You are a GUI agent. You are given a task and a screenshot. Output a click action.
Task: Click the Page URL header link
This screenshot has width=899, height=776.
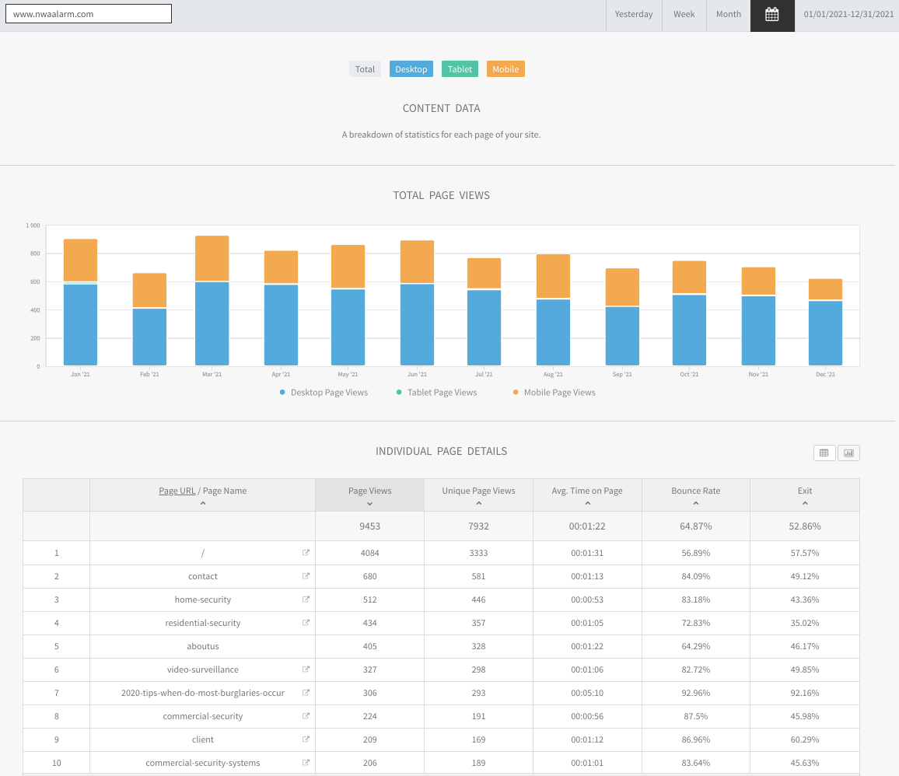point(177,491)
